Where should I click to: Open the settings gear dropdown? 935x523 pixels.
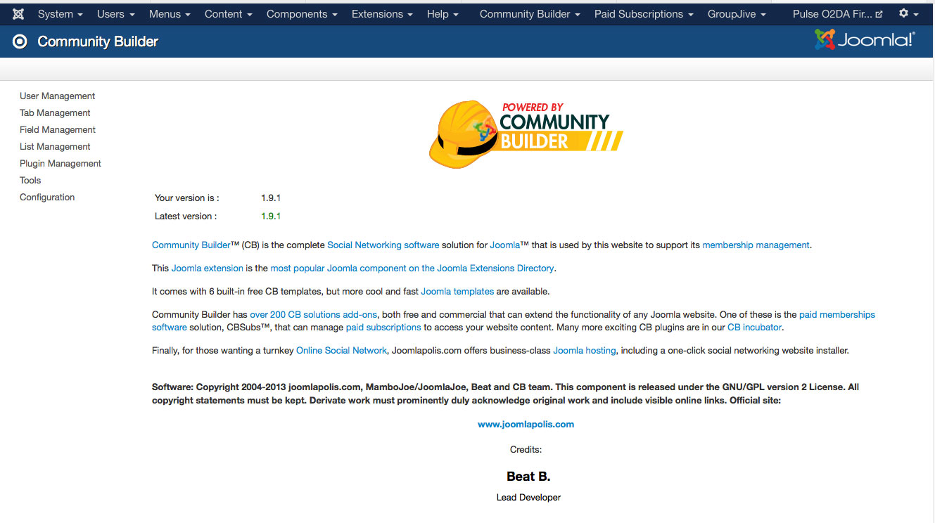[908, 14]
